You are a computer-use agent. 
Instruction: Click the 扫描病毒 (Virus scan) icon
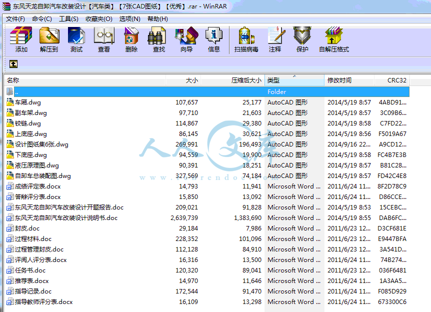[246, 35]
